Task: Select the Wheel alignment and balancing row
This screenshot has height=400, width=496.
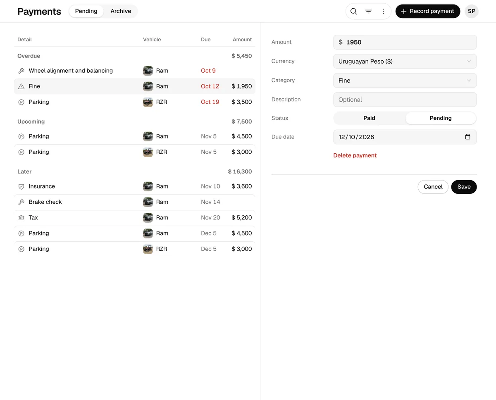Action: [135, 71]
